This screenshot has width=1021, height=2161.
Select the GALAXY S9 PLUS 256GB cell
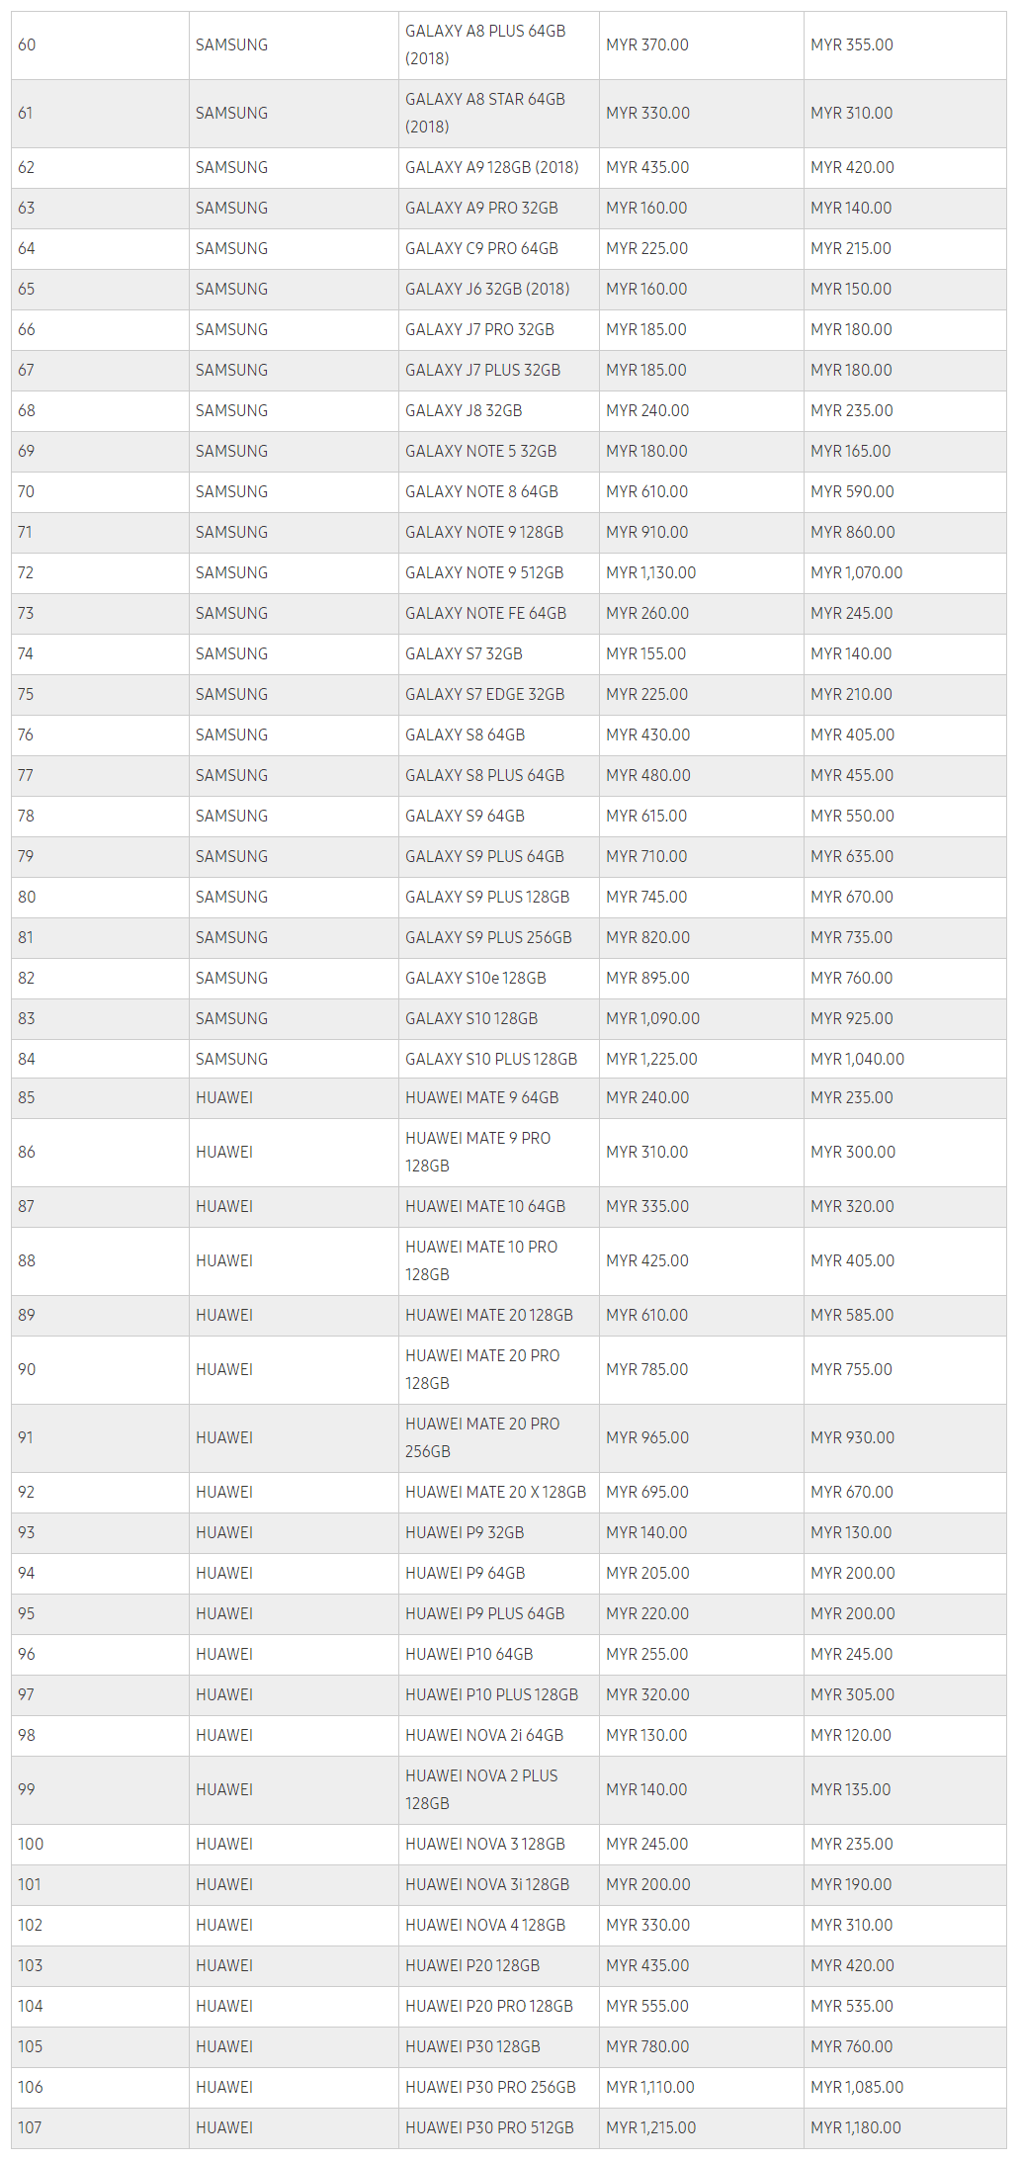click(x=488, y=937)
